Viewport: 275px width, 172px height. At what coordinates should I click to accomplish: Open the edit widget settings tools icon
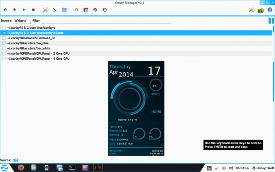(45, 9)
